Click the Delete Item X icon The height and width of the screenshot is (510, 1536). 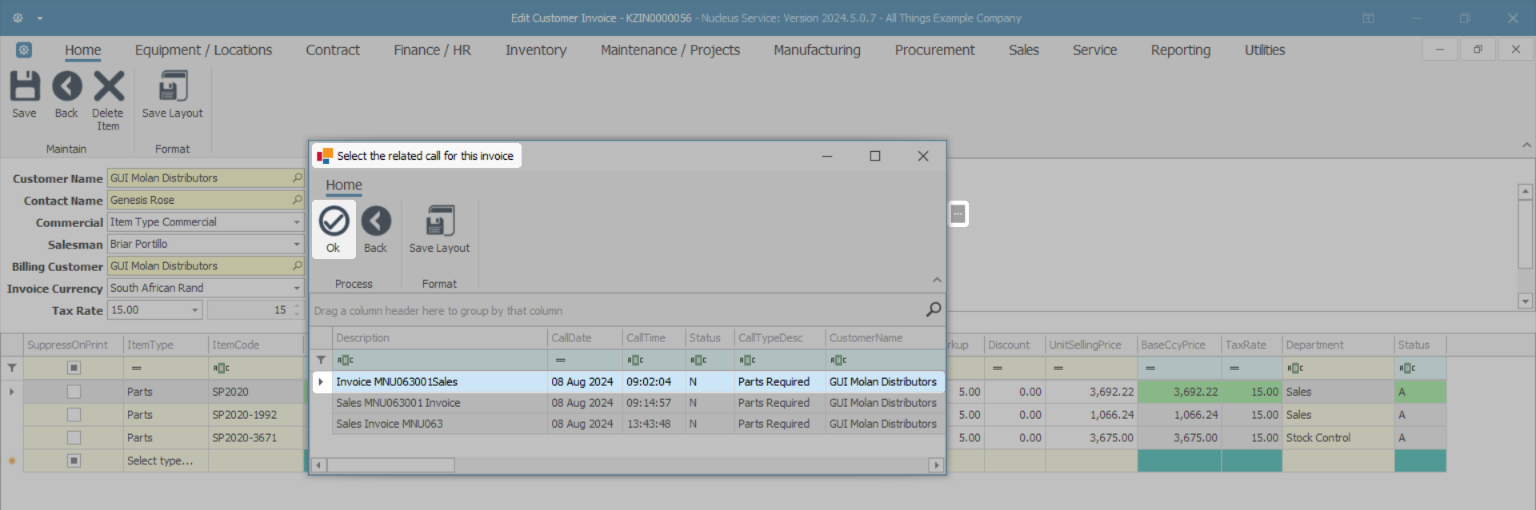(x=108, y=86)
